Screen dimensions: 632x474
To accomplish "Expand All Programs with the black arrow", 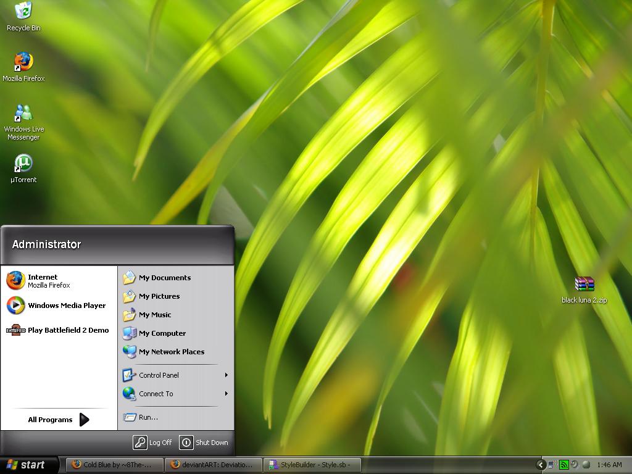I will (84, 420).
